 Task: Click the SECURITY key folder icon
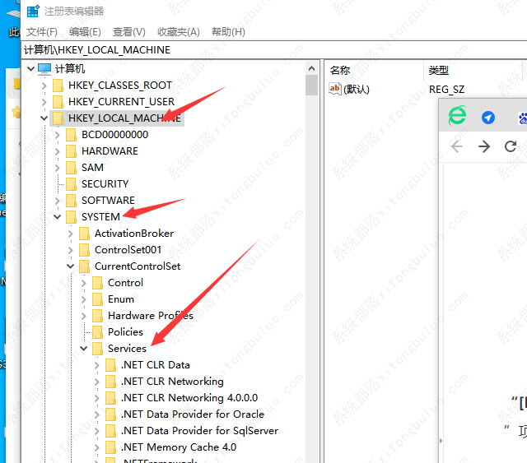[71, 184]
